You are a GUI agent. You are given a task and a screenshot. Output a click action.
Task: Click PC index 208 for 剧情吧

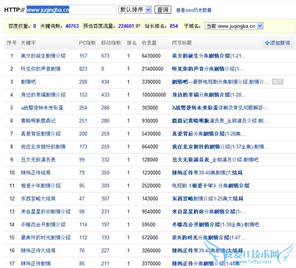point(83,82)
